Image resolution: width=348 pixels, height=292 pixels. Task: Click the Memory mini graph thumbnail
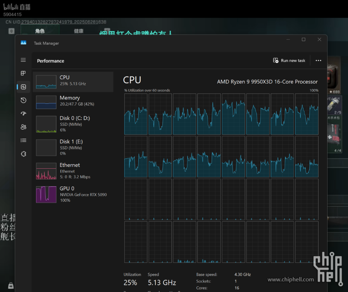coord(46,102)
